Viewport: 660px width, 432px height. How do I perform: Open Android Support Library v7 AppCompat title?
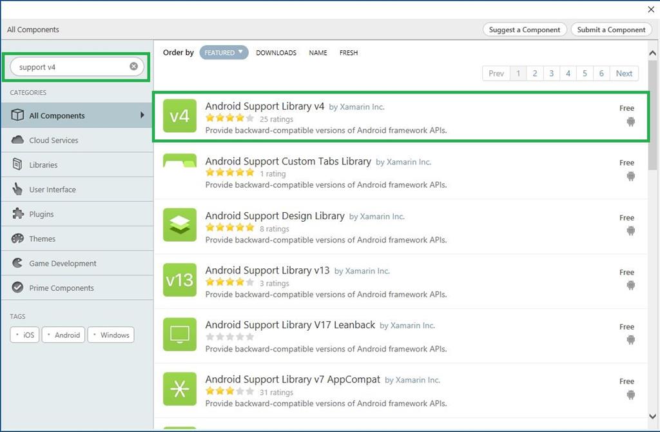293,379
